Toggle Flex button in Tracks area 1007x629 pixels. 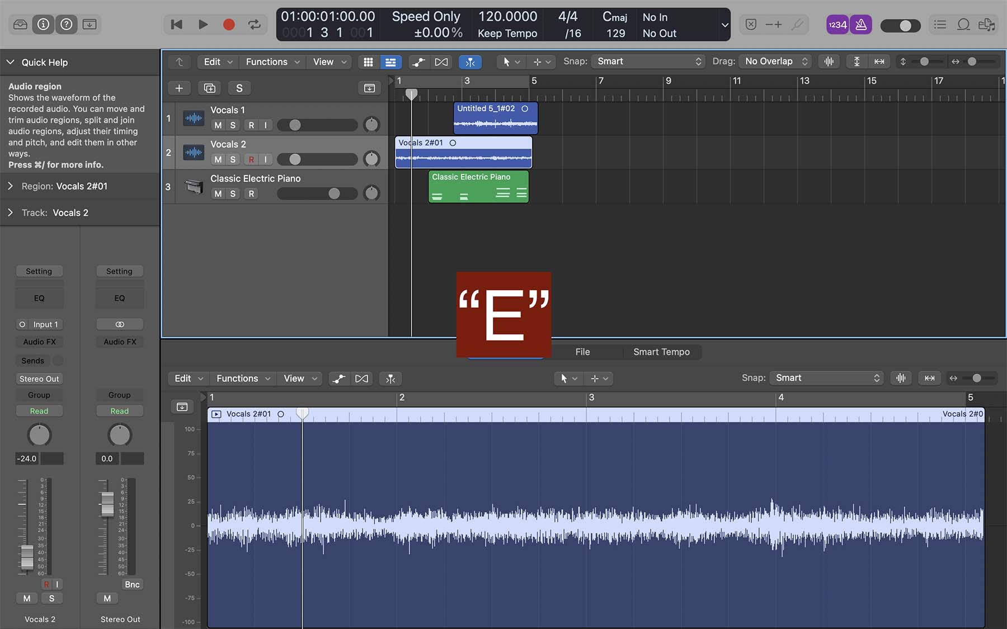pyautogui.click(x=441, y=62)
